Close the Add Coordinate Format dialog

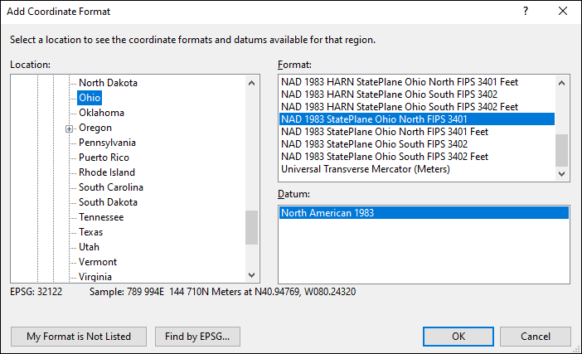[x=563, y=11]
